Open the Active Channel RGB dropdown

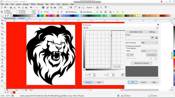click(x=150, y=43)
